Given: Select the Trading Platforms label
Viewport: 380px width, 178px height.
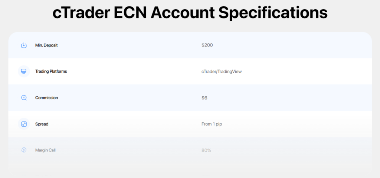Looking at the screenshot, I should [51, 71].
